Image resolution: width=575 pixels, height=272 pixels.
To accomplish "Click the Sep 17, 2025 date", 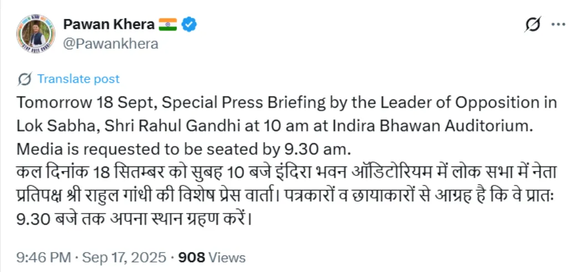I will 124,258.
